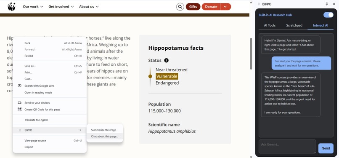Click the Hippopotamus facts heading

pos(176,48)
